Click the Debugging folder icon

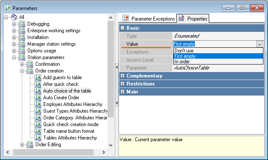22,24
